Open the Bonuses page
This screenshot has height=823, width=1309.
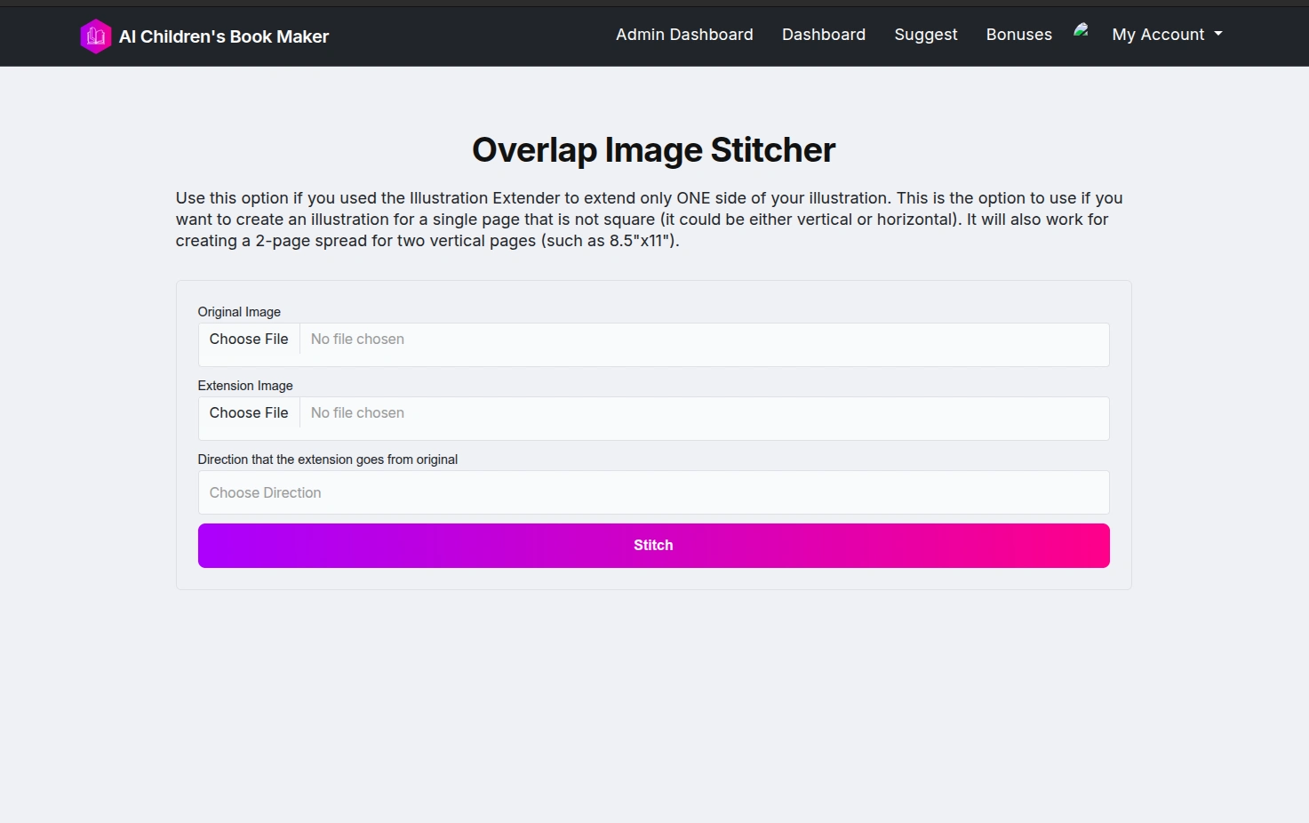pyautogui.click(x=1018, y=34)
